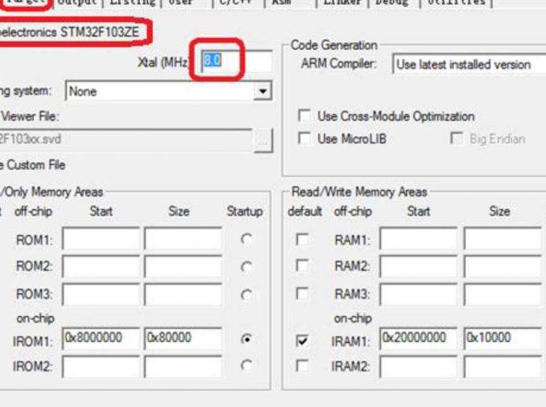The image size is (546, 407).
Task: Click the RAM1 Size field
Action: tap(503, 239)
